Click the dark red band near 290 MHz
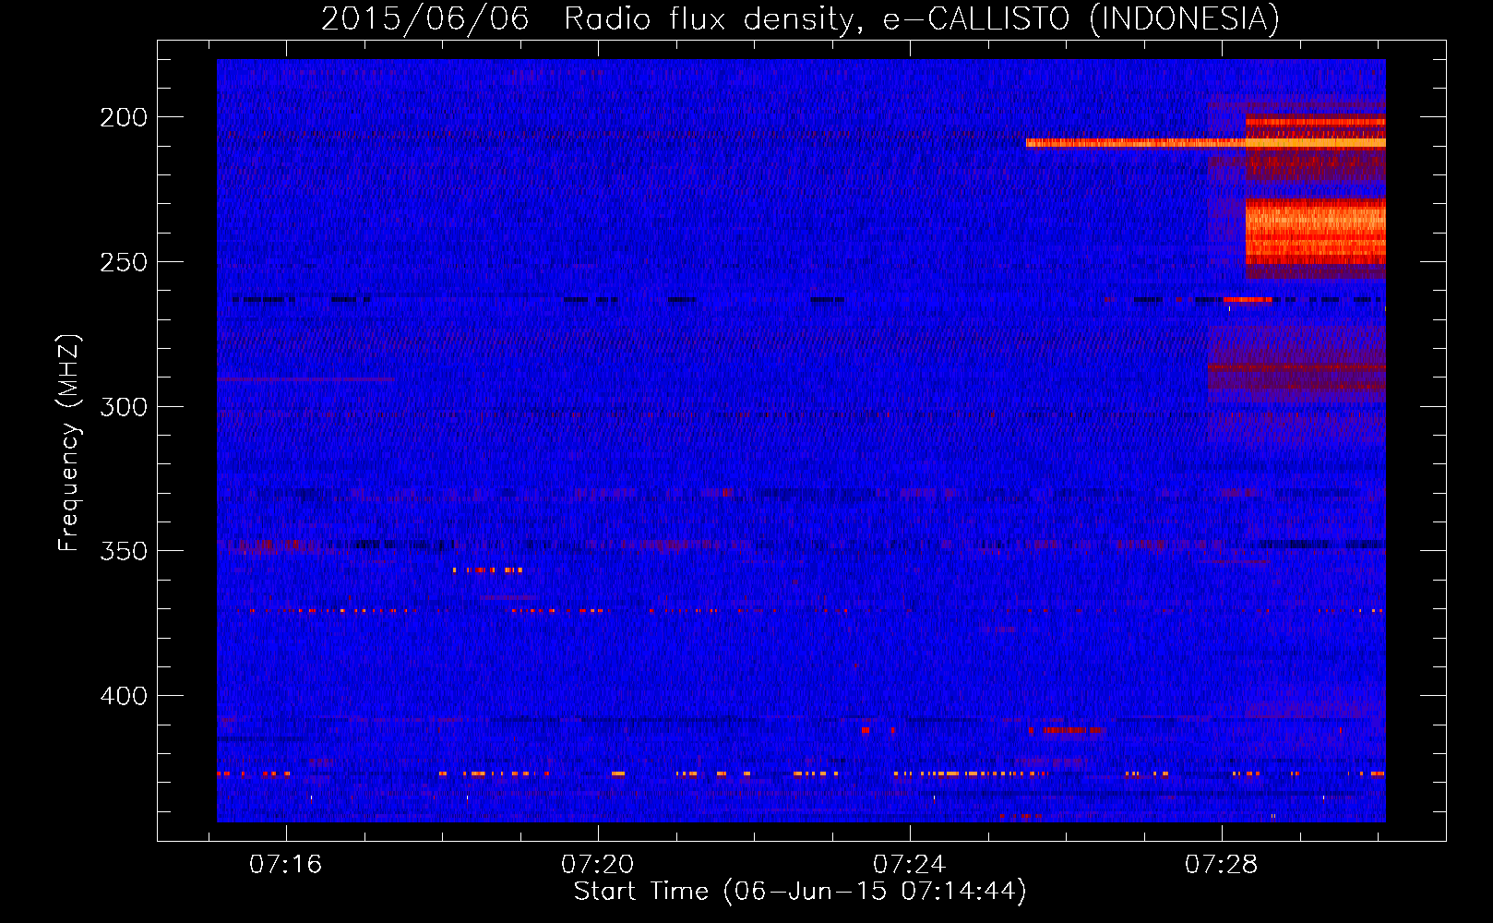 (x=1296, y=367)
